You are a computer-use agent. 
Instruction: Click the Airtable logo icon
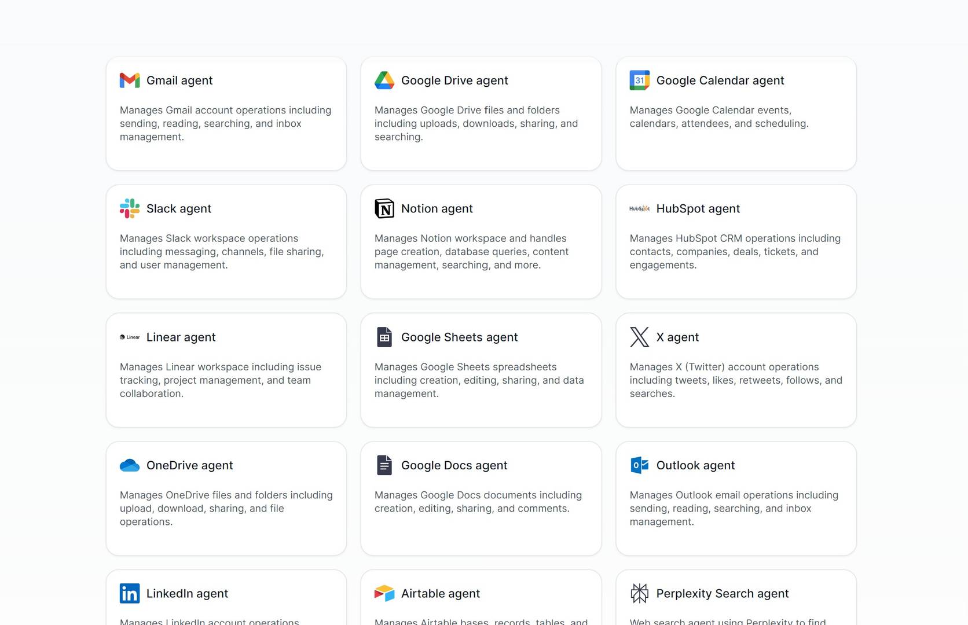click(x=384, y=594)
